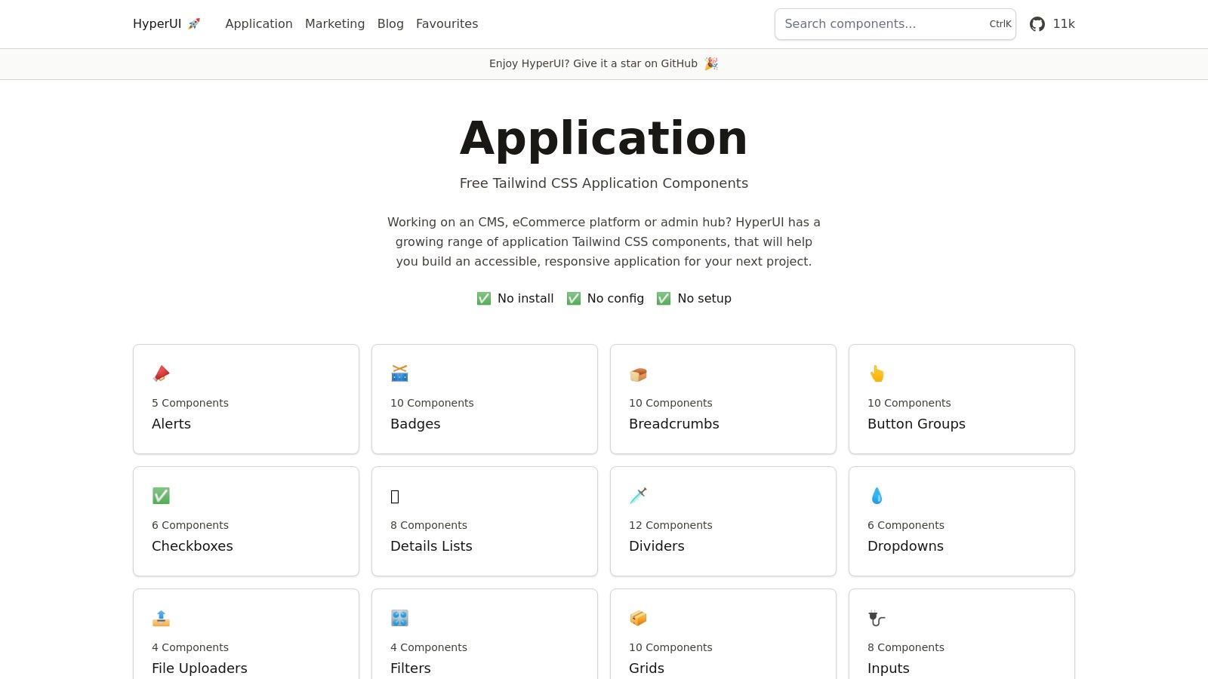
Task: Click the party popper emoji in banner
Action: [711, 63]
